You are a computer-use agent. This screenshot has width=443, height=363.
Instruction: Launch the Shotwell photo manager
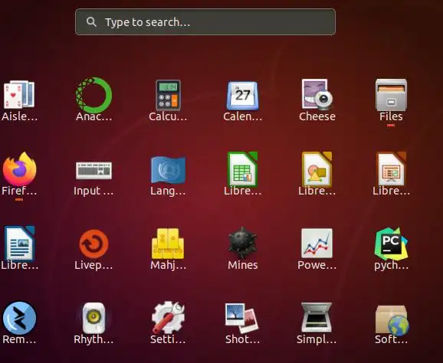pos(242,318)
